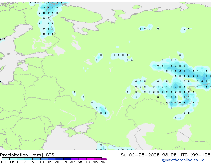Click the 'Precipitation [mm] GFS' title text
Image resolution: width=211 pixels, height=163 pixels.
tap(27, 155)
